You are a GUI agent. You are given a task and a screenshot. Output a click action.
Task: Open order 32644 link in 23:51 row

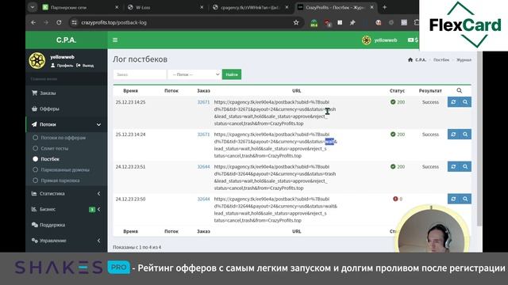click(x=203, y=167)
